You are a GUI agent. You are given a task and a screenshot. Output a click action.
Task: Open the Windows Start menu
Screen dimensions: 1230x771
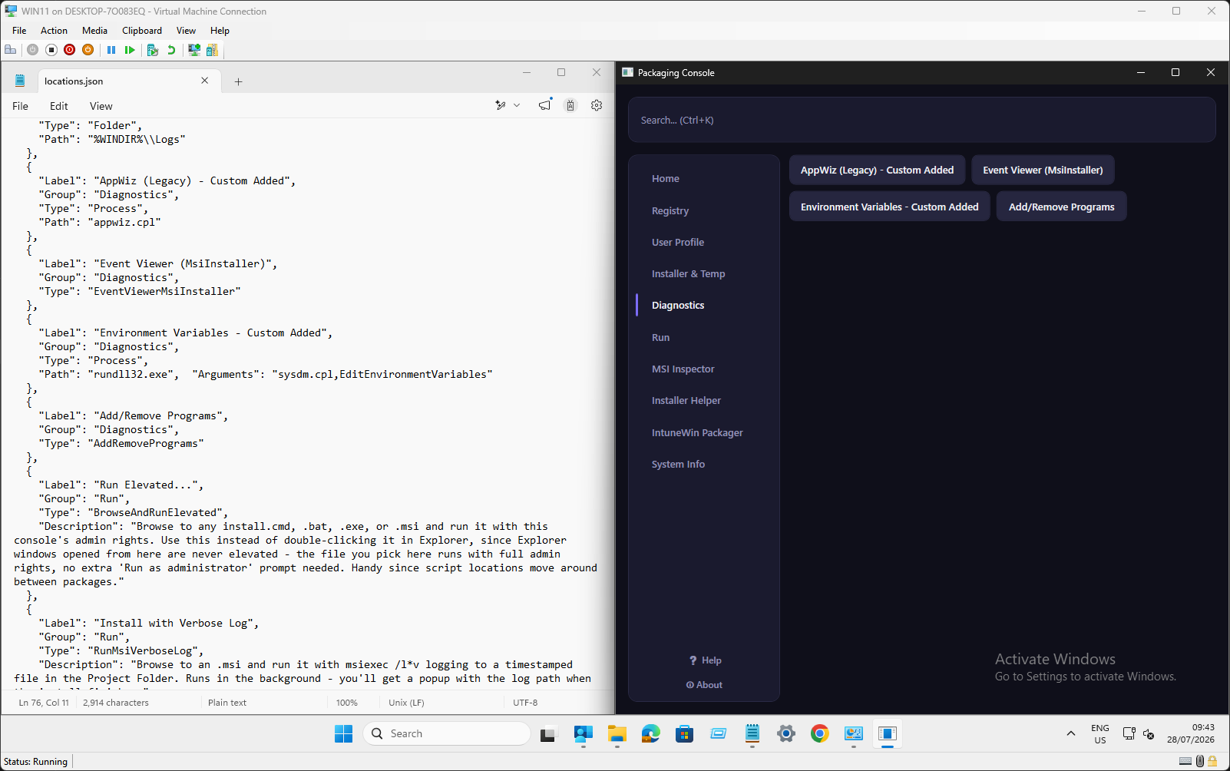pos(343,734)
